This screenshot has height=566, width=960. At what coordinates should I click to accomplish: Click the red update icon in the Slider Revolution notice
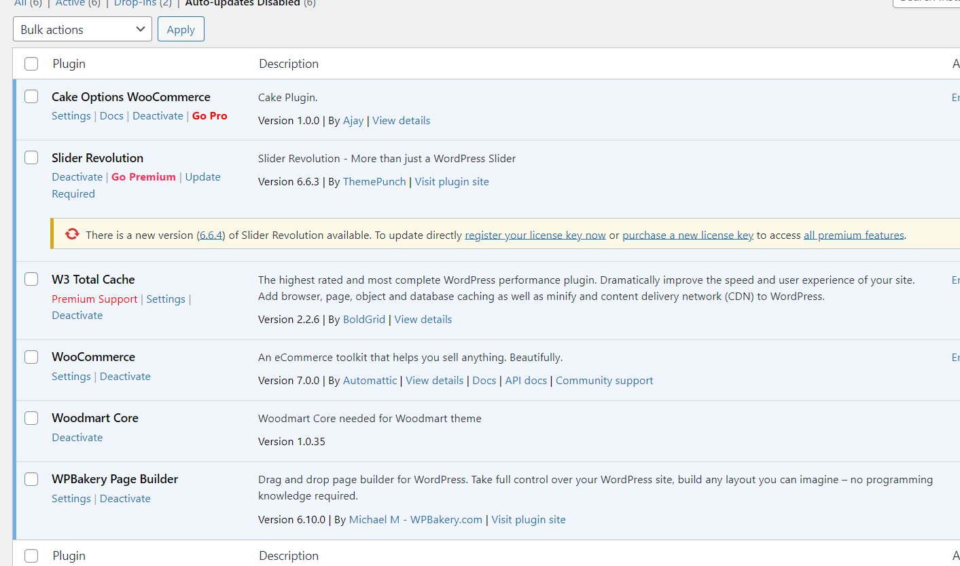click(x=72, y=234)
